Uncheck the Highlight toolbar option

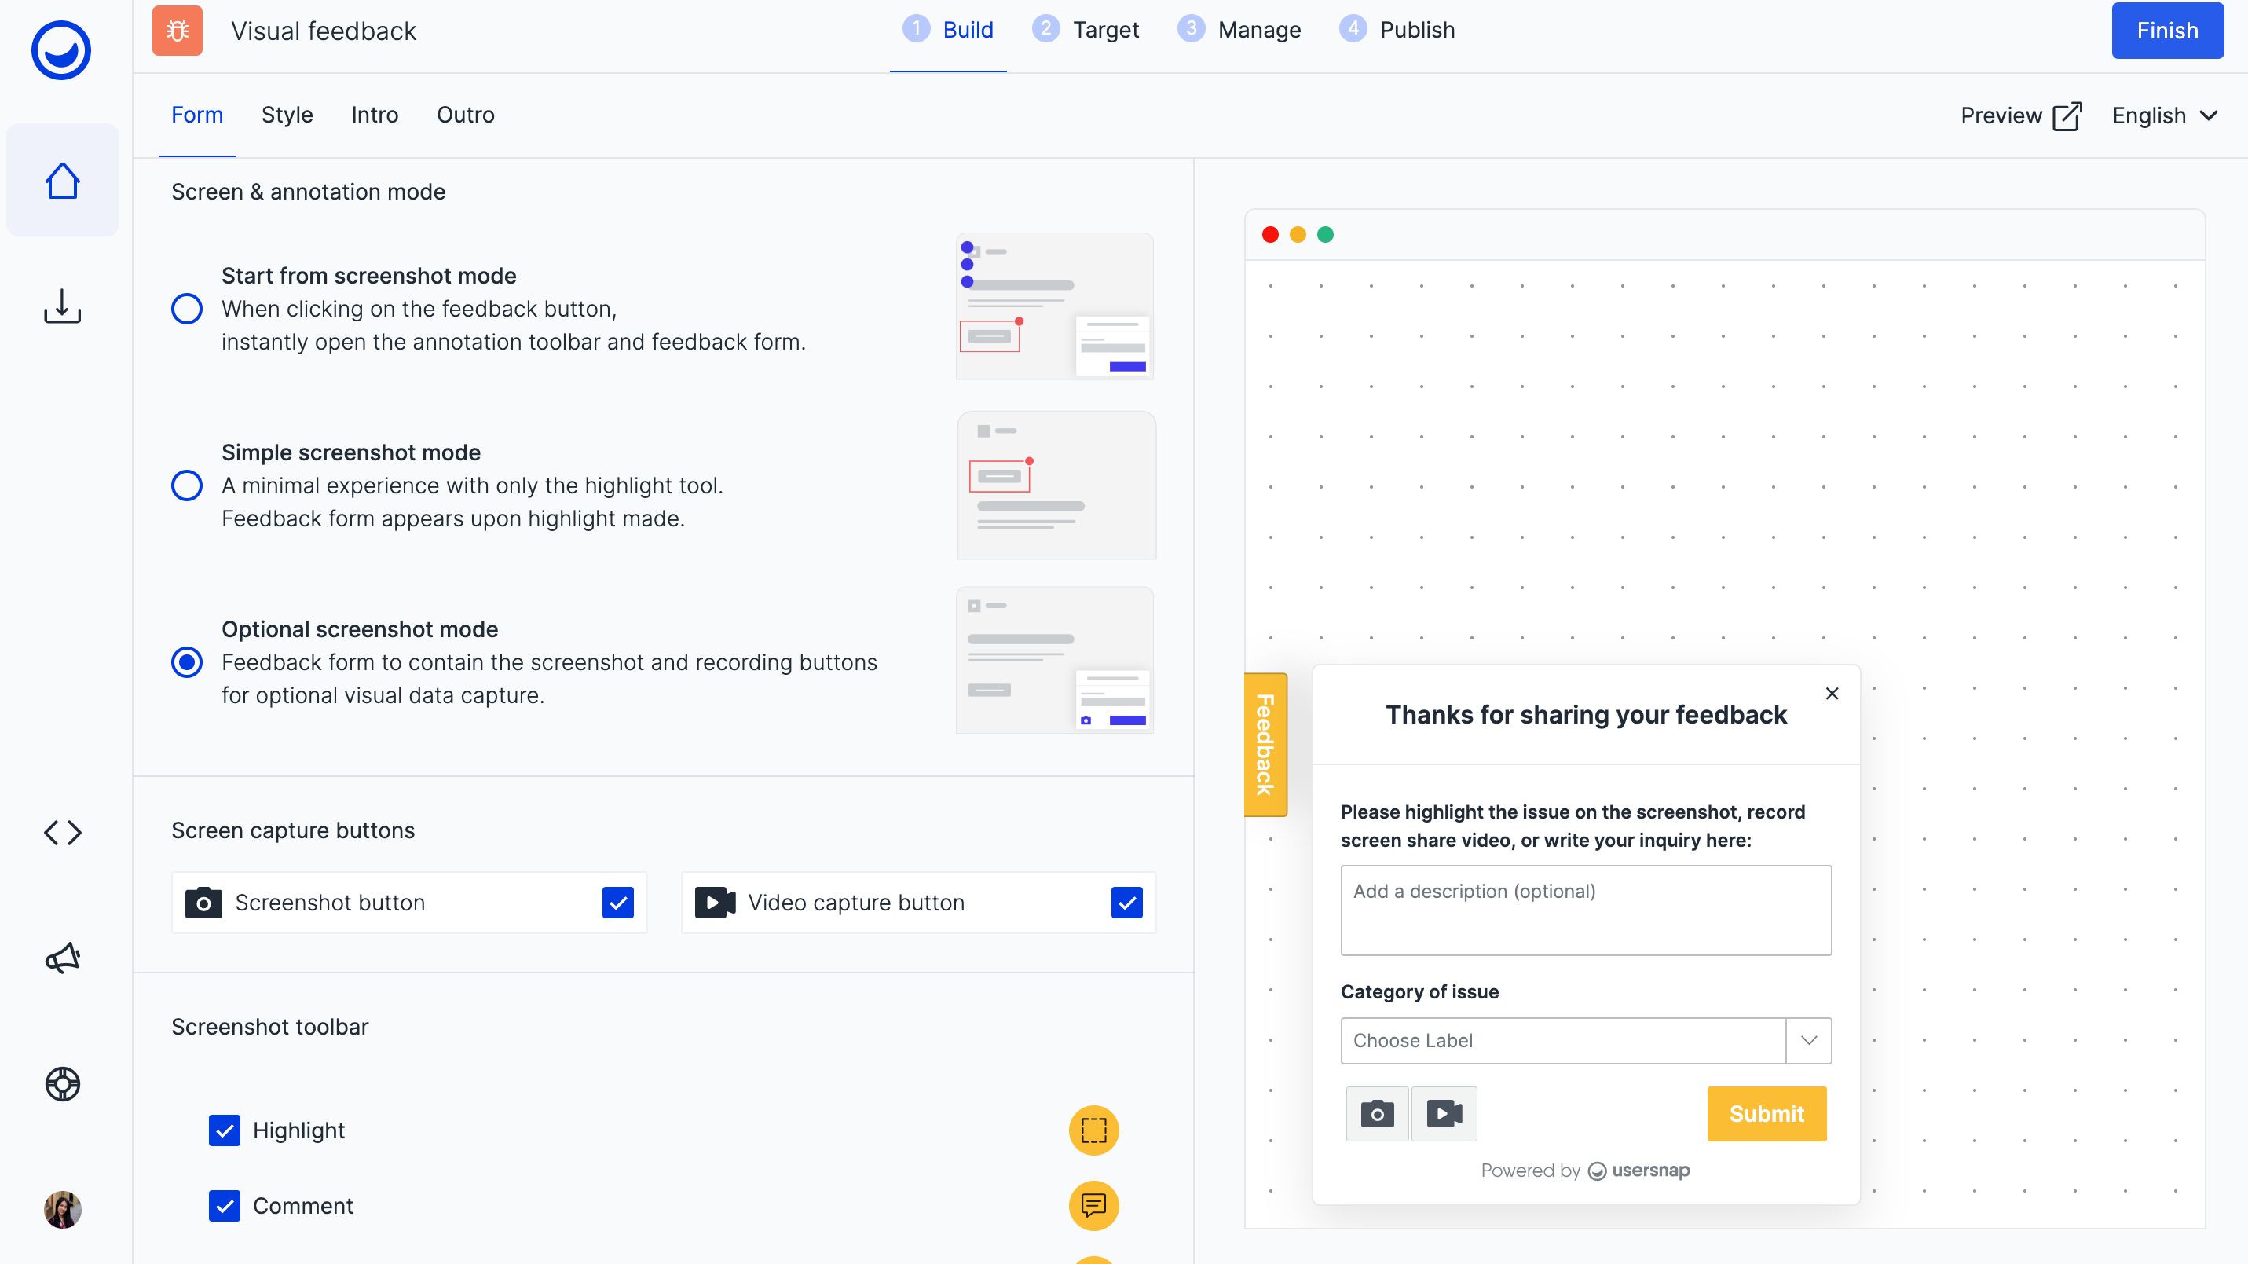pos(225,1130)
